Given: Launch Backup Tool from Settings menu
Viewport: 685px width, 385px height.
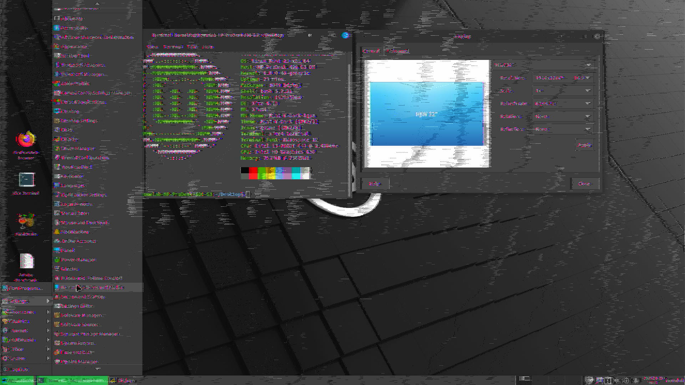Looking at the screenshot, I should coord(97,56).
